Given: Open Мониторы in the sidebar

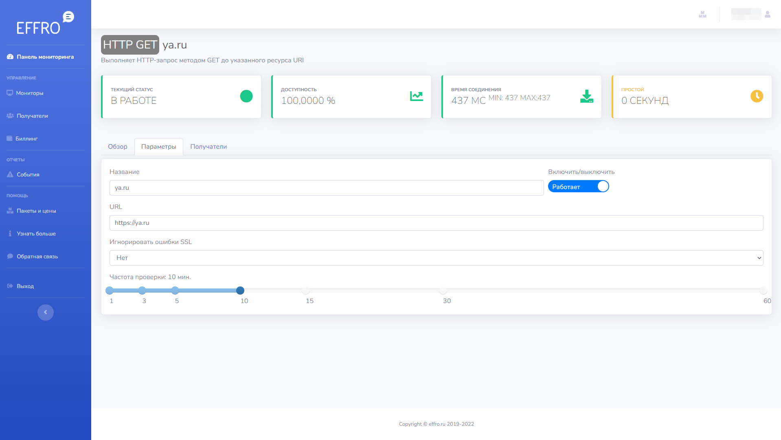Looking at the screenshot, I should (29, 93).
